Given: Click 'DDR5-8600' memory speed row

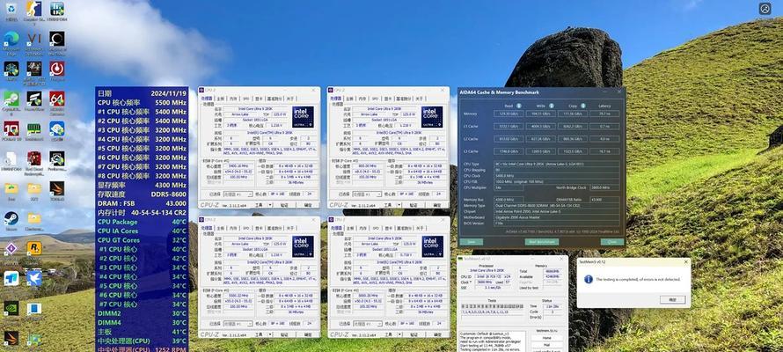Looking at the screenshot, I should tap(142, 194).
